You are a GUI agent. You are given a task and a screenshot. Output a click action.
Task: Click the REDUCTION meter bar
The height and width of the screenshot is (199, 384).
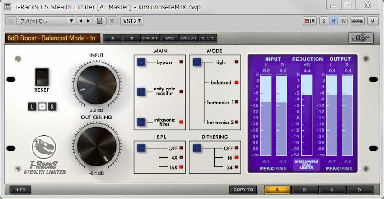307,115
